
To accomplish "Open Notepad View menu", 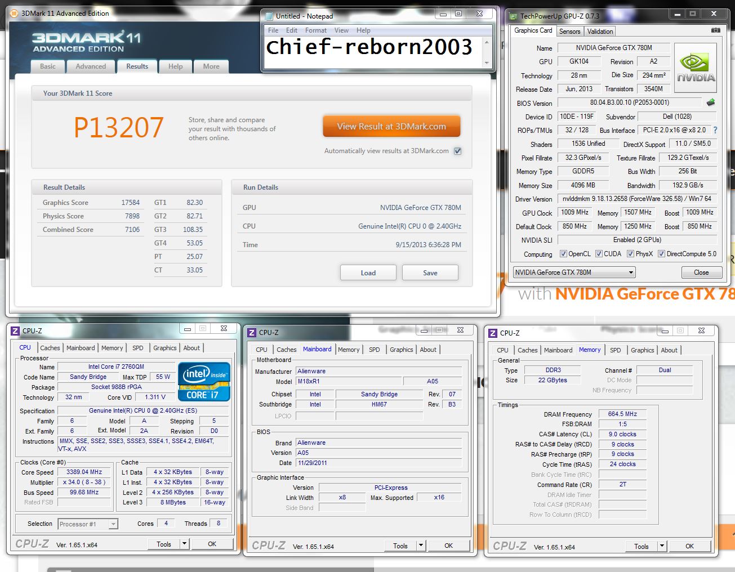I will pos(341,30).
